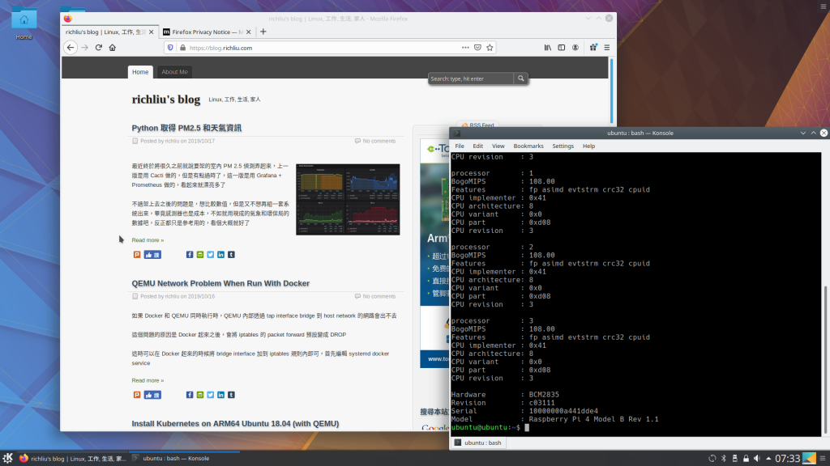Focus the blog search field
830x466 pixels.
pos(471,78)
